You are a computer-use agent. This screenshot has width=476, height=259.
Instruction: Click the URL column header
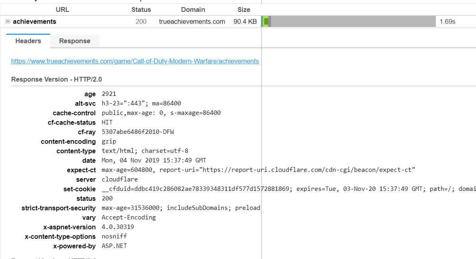pyautogui.click(x=62, y=10)
